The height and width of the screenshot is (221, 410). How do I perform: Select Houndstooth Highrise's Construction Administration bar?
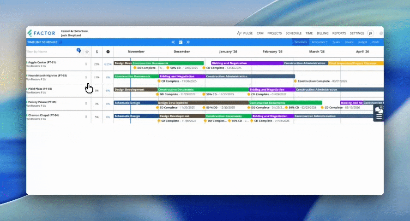point(250,76)
